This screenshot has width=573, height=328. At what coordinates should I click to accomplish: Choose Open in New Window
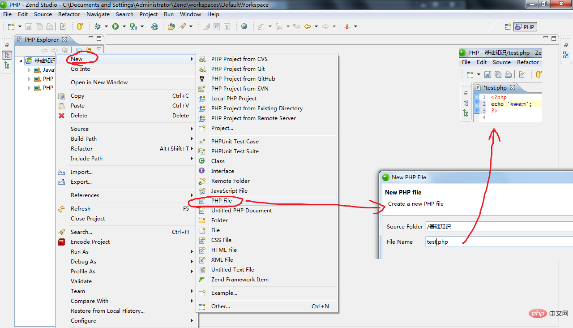click(126, 82)
